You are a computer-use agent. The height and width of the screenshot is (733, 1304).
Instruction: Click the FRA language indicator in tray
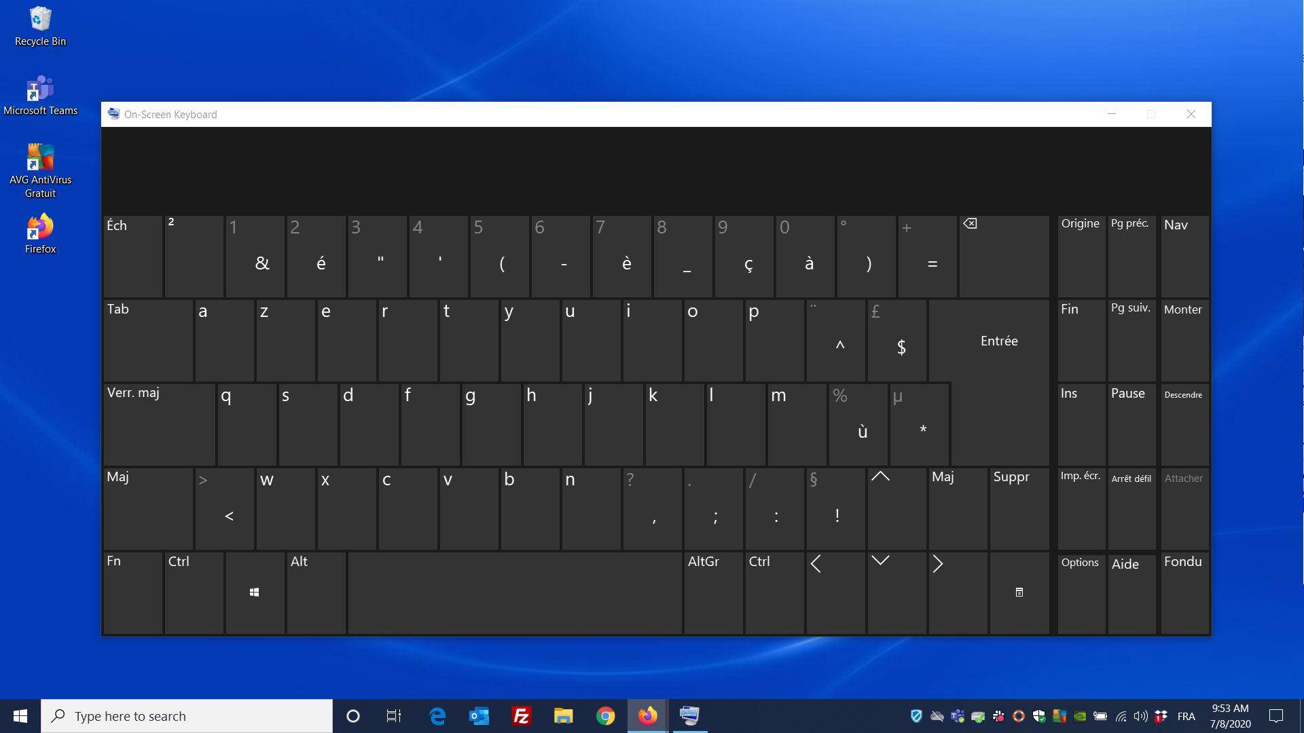click(x=1186, y=716)
